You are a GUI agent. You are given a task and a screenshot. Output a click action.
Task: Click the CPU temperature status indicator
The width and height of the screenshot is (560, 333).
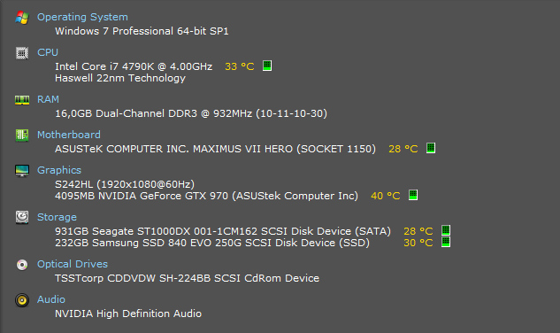point(267,66)
